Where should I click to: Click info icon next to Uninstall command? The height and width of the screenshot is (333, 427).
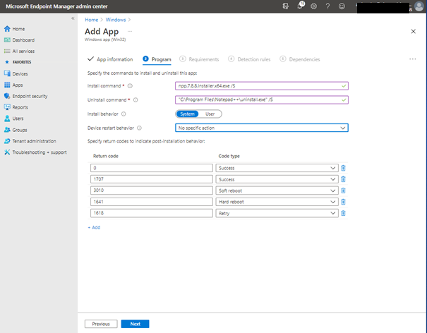click(x=136, y=100)
